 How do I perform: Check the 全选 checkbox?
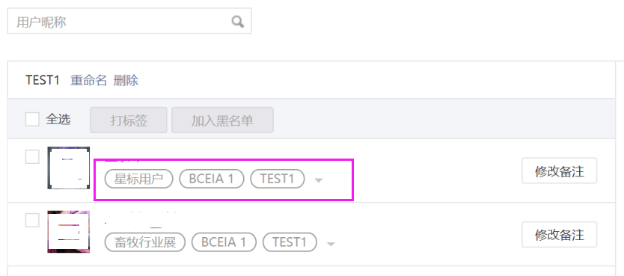tap(32, 119)
